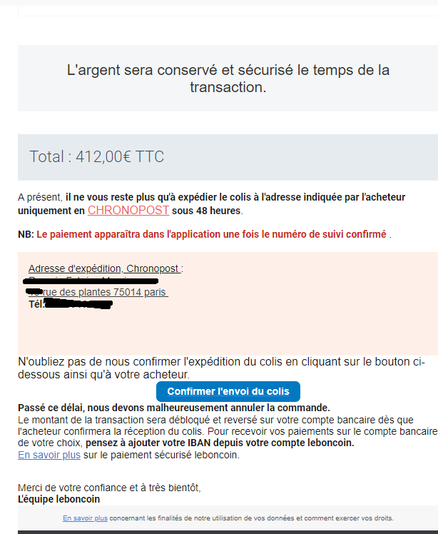The height and width of the screenshot is (534, 438).
Task: Click the N'oubliez pas de nous confirmer paragraph
Action: pyautogui.click(x=222, y=368)
